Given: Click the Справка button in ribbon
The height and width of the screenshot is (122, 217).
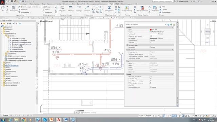Looking at the screenshot, I should click(163, 9).
